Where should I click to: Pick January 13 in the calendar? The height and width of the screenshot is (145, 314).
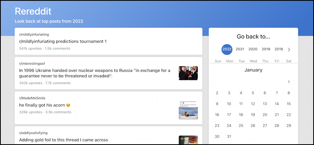click(x=265, y=104)
